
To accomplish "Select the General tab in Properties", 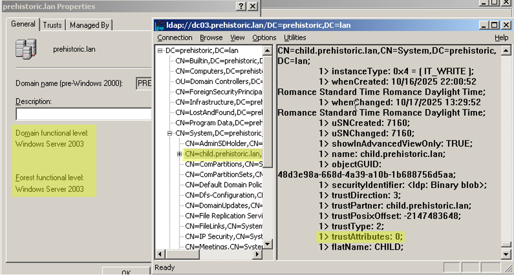I will [x=23, y=24].
